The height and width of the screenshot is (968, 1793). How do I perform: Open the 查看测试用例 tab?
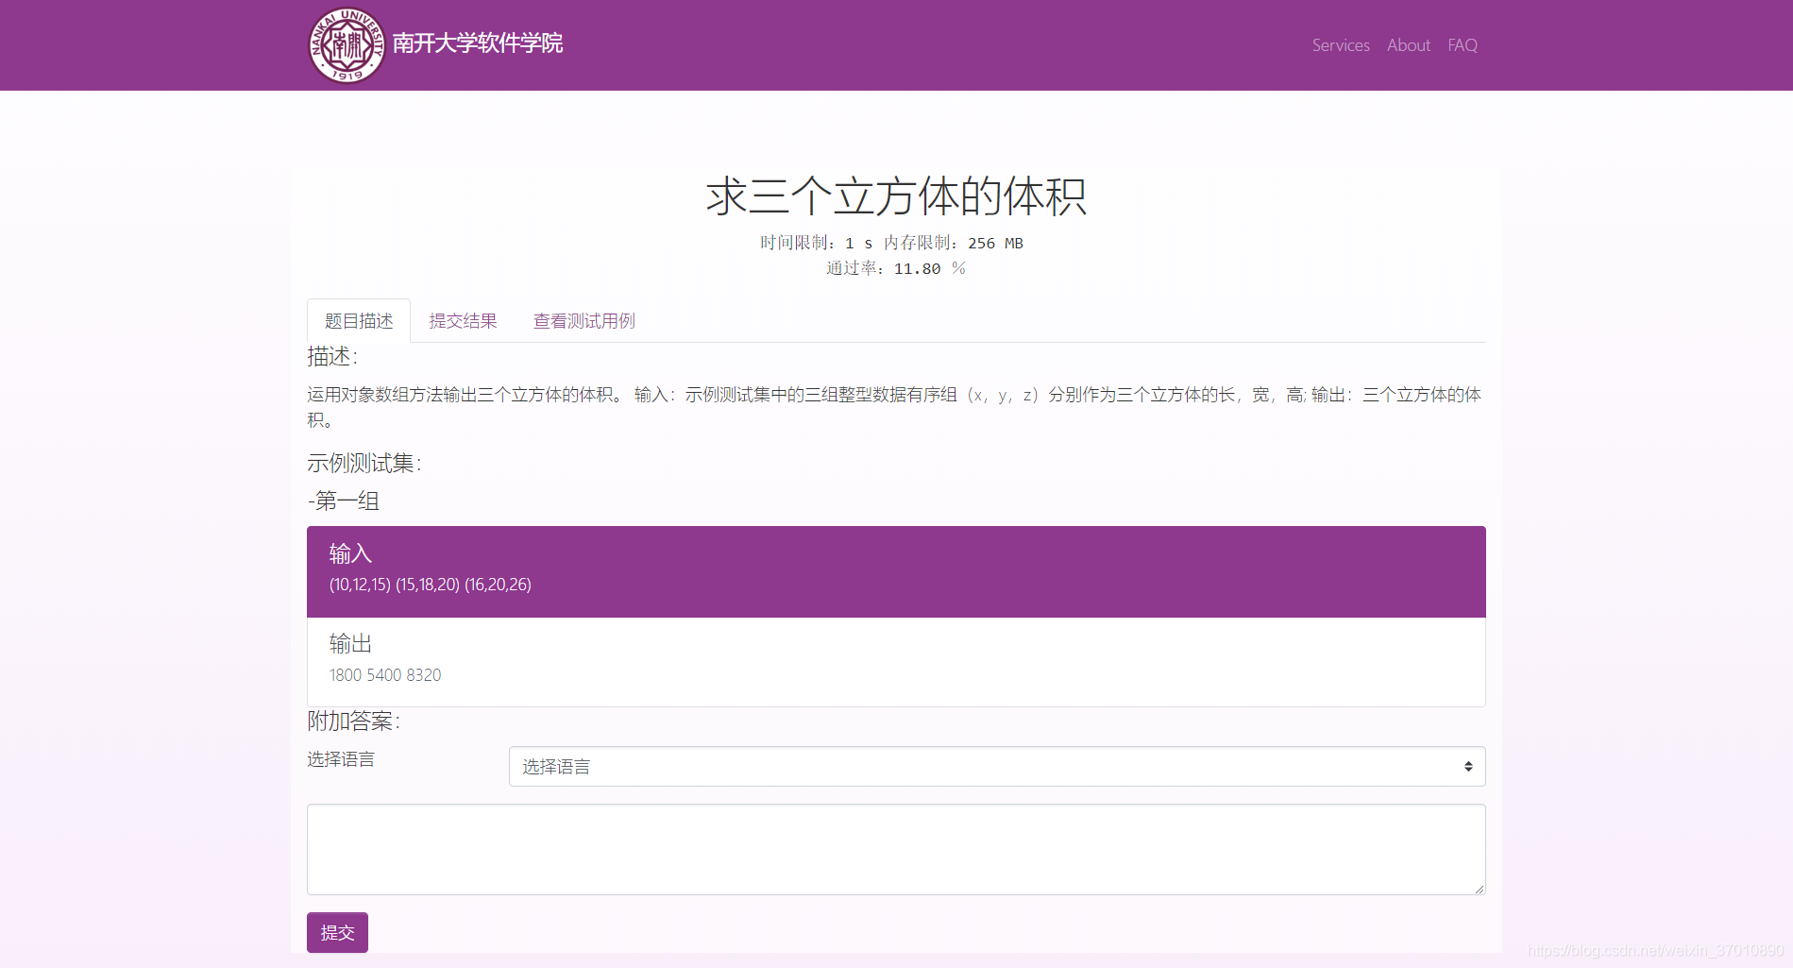pos(584,321)
